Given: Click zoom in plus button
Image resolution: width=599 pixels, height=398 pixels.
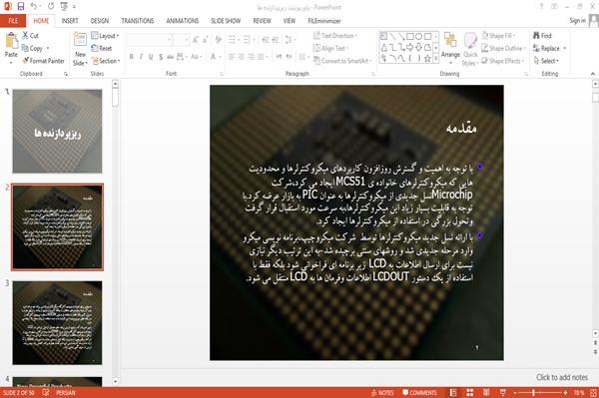Looking at the screenshot, I should [565, 393].
